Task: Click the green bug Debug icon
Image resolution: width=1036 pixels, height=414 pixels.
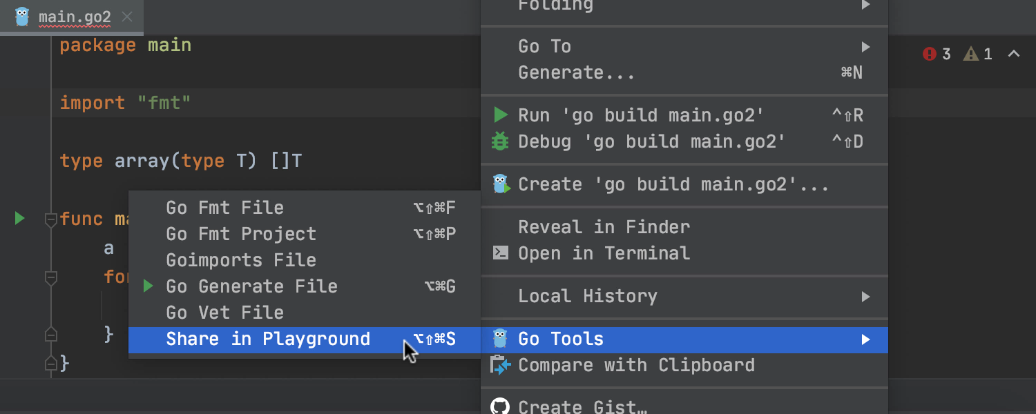Action: (x=500, y=141)
